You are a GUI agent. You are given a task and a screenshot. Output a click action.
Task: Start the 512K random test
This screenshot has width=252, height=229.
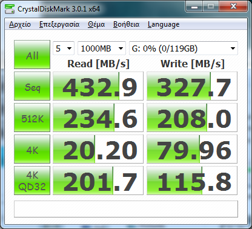point(32,118)
